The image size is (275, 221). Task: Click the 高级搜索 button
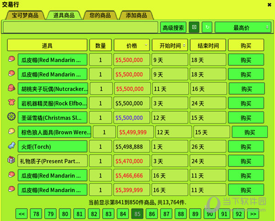point(173,27)
